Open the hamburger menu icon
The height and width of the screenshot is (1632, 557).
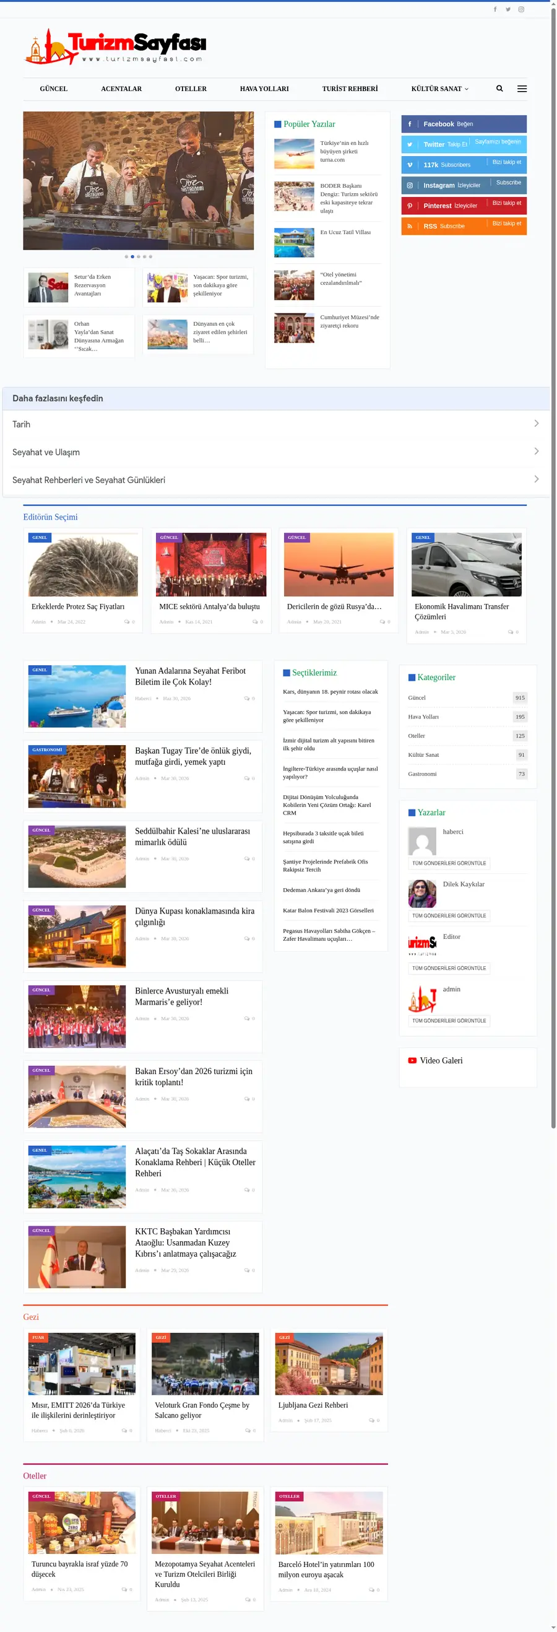coord(522,89)
